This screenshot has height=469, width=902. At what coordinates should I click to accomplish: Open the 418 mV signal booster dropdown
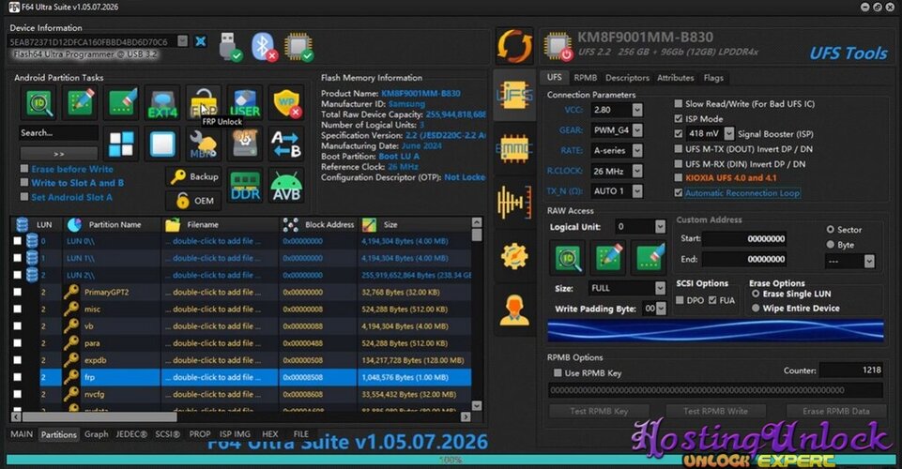729,133
